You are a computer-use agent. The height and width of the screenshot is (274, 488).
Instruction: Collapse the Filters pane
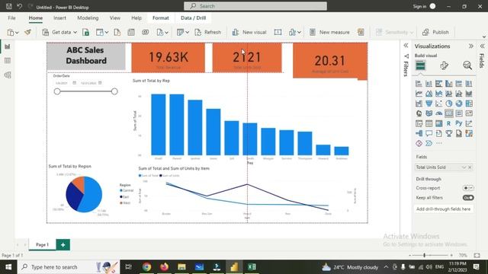[406, 46]
